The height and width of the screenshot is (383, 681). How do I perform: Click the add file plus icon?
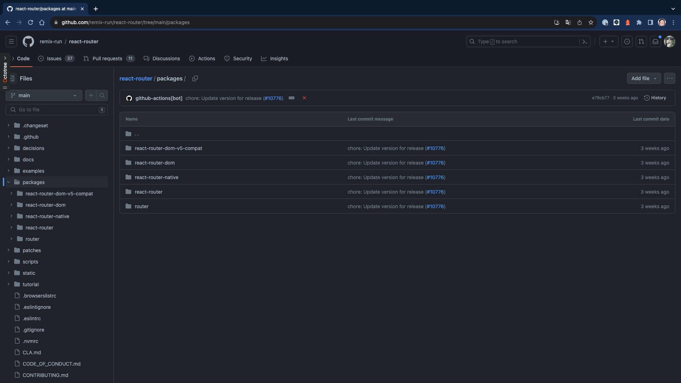point(91,95)
